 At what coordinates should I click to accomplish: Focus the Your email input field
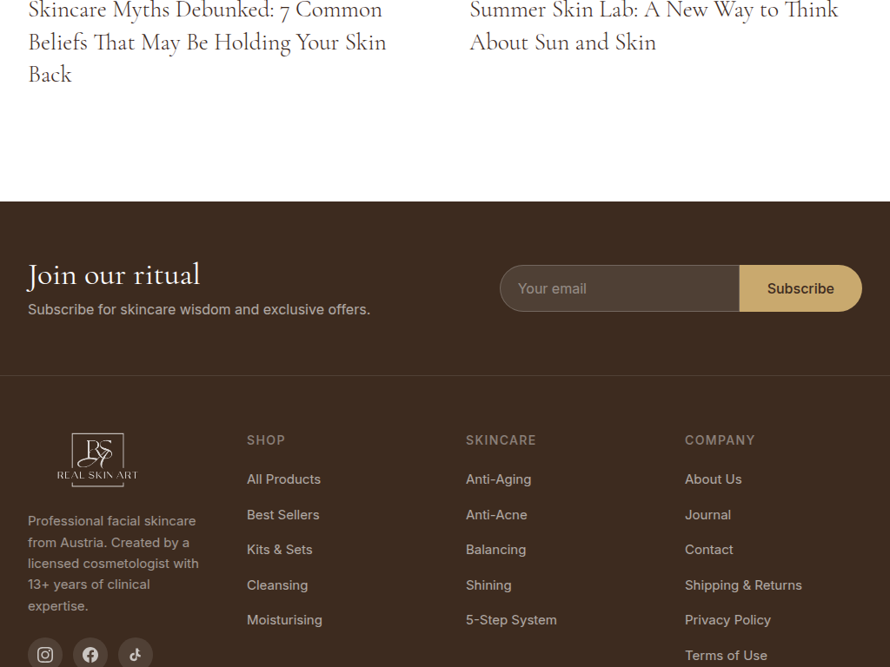coord(619,288)
